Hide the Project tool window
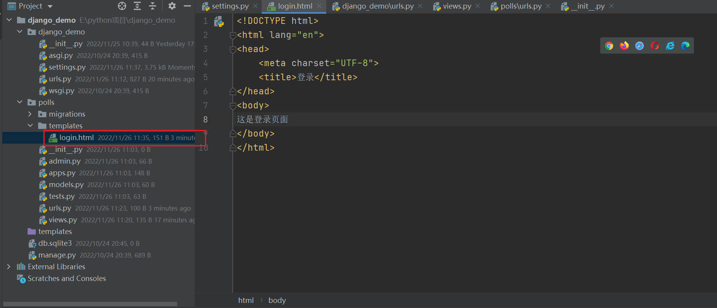This screenshot has width=717, height=308. [x=187, y=6]
